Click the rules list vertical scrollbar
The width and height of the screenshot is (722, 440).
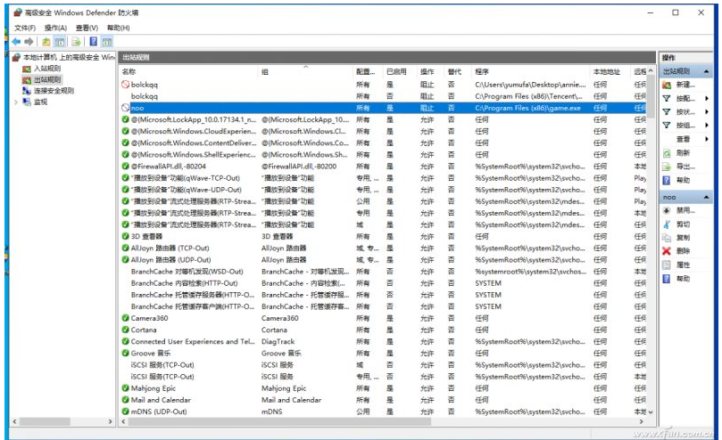(x=651, y=96)
